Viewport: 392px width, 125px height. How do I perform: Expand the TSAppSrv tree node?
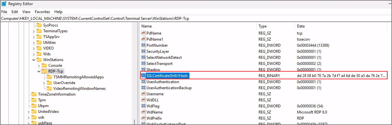point(34,37)
